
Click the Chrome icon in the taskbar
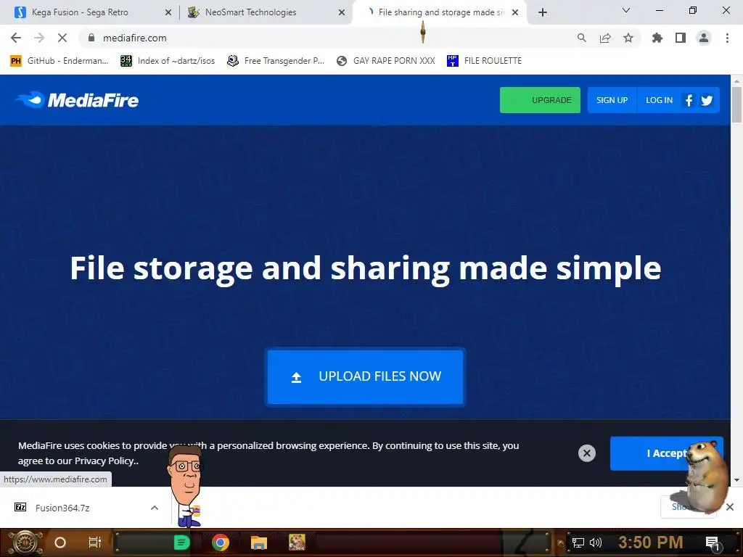coord(221,542)
